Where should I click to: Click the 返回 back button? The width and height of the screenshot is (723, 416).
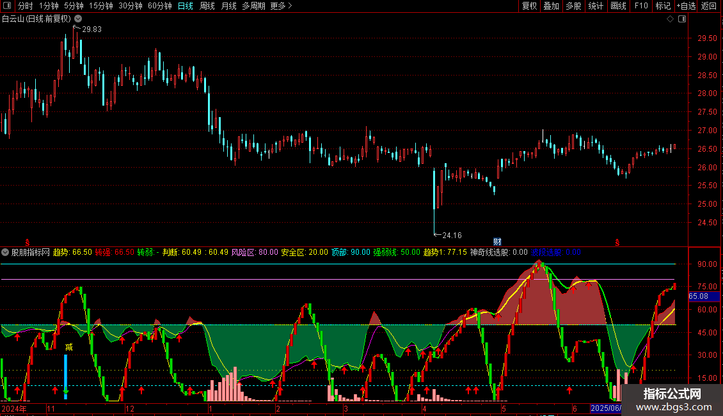[x=709, y=6]
